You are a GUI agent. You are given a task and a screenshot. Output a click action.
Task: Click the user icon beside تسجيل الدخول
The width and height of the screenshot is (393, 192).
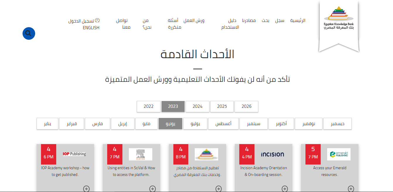98,20
